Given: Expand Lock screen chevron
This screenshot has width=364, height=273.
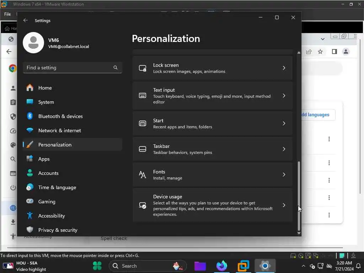Looking at the screenshot, I should pyautogui.click(x=284, y=68).
